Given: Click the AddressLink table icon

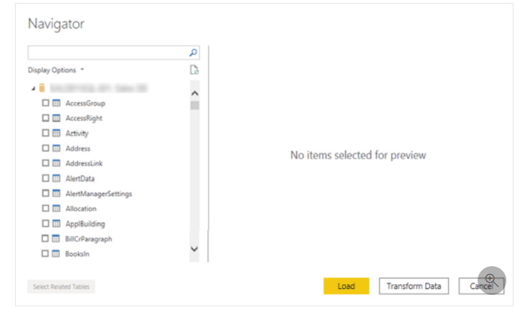Looking at the screenshot, I should [57, 163].
